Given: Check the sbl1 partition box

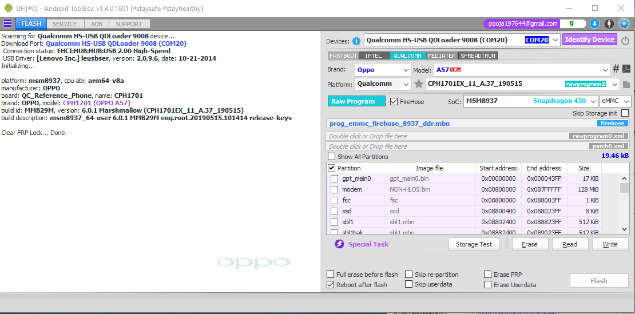Looking at the screenshot, I should pyautogui.click(x=335, y=222).
